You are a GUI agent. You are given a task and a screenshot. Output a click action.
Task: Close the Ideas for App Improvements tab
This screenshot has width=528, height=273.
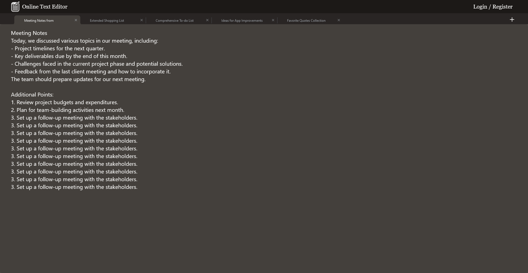273,20
